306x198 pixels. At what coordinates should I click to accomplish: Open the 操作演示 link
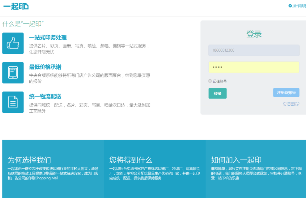(x=299, y=6)
